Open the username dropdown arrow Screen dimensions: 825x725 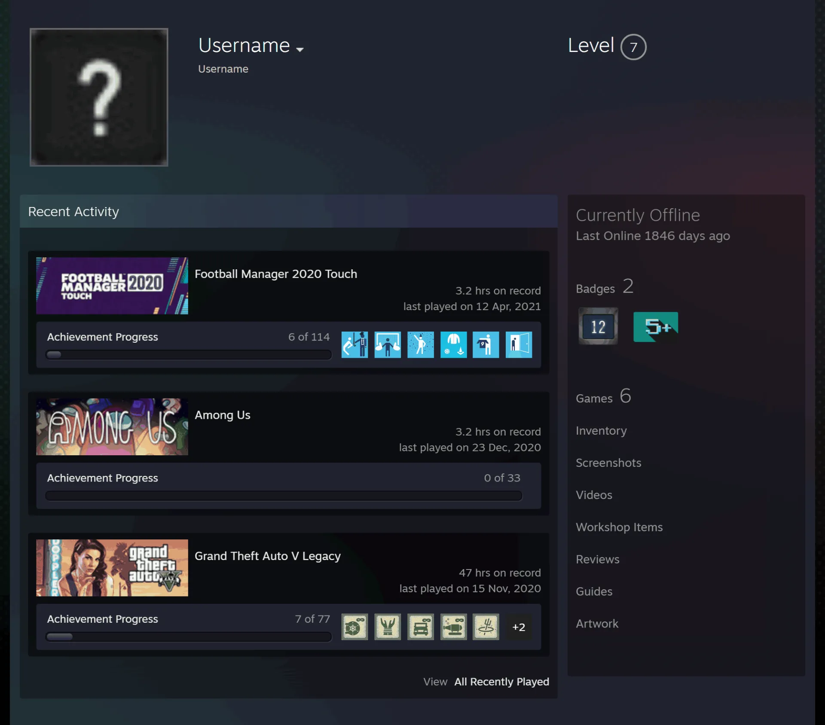[300, 50]
